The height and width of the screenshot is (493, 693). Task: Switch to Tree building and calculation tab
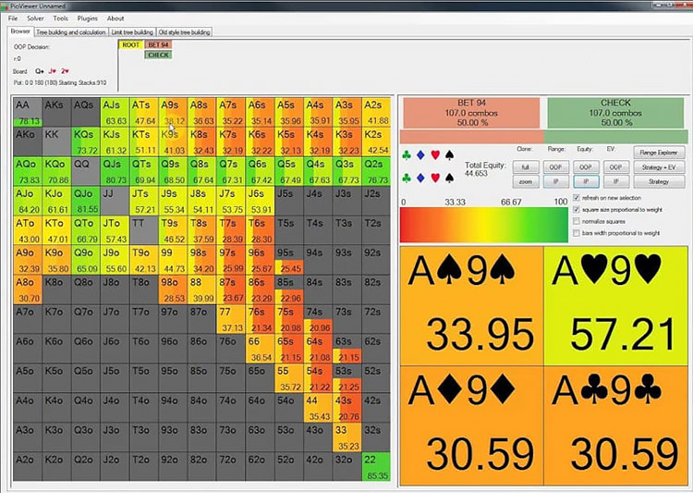tap(70, 31)
